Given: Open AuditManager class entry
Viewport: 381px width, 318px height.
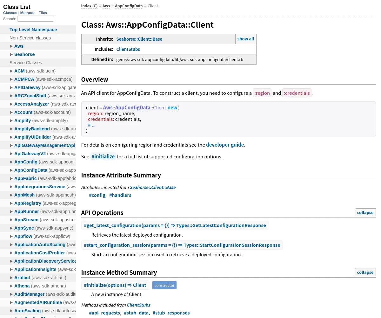Looking at the screenshot, I should (x=29, y=294).
